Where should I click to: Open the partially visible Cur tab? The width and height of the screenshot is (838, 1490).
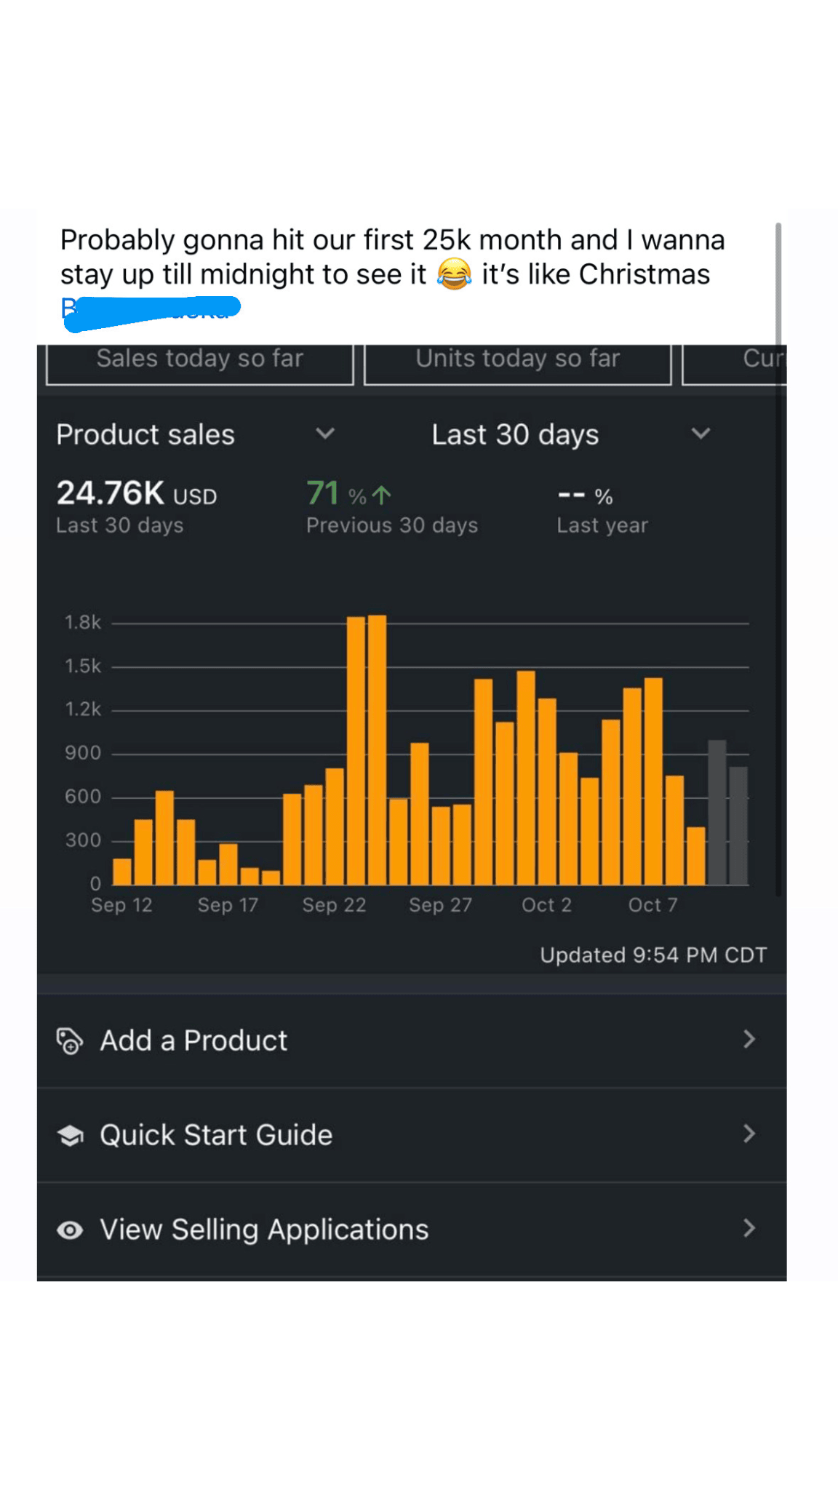pyautogui.click(x=736, y=361)
